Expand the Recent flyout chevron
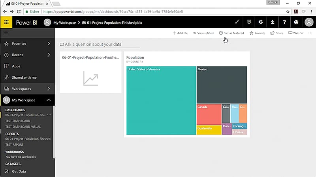Image resolution: width=316 pixels, height=177 pixels. click(x=49, y=55)
